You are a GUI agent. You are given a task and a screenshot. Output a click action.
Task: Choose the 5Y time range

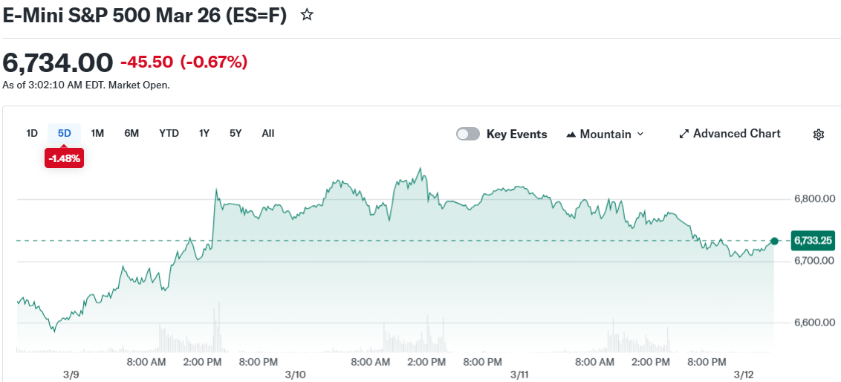coord(236,134)
